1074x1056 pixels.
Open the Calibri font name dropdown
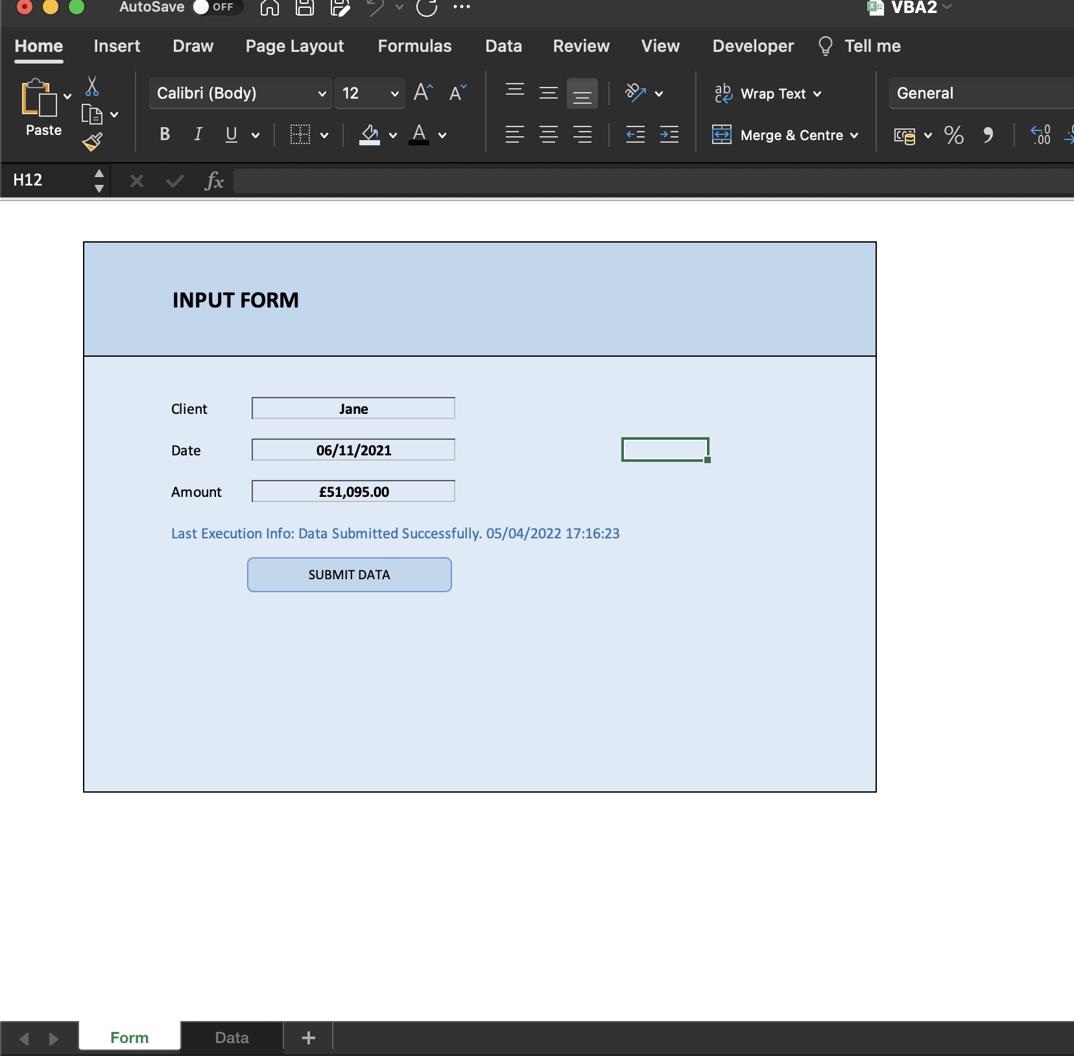tap(322, 93)
